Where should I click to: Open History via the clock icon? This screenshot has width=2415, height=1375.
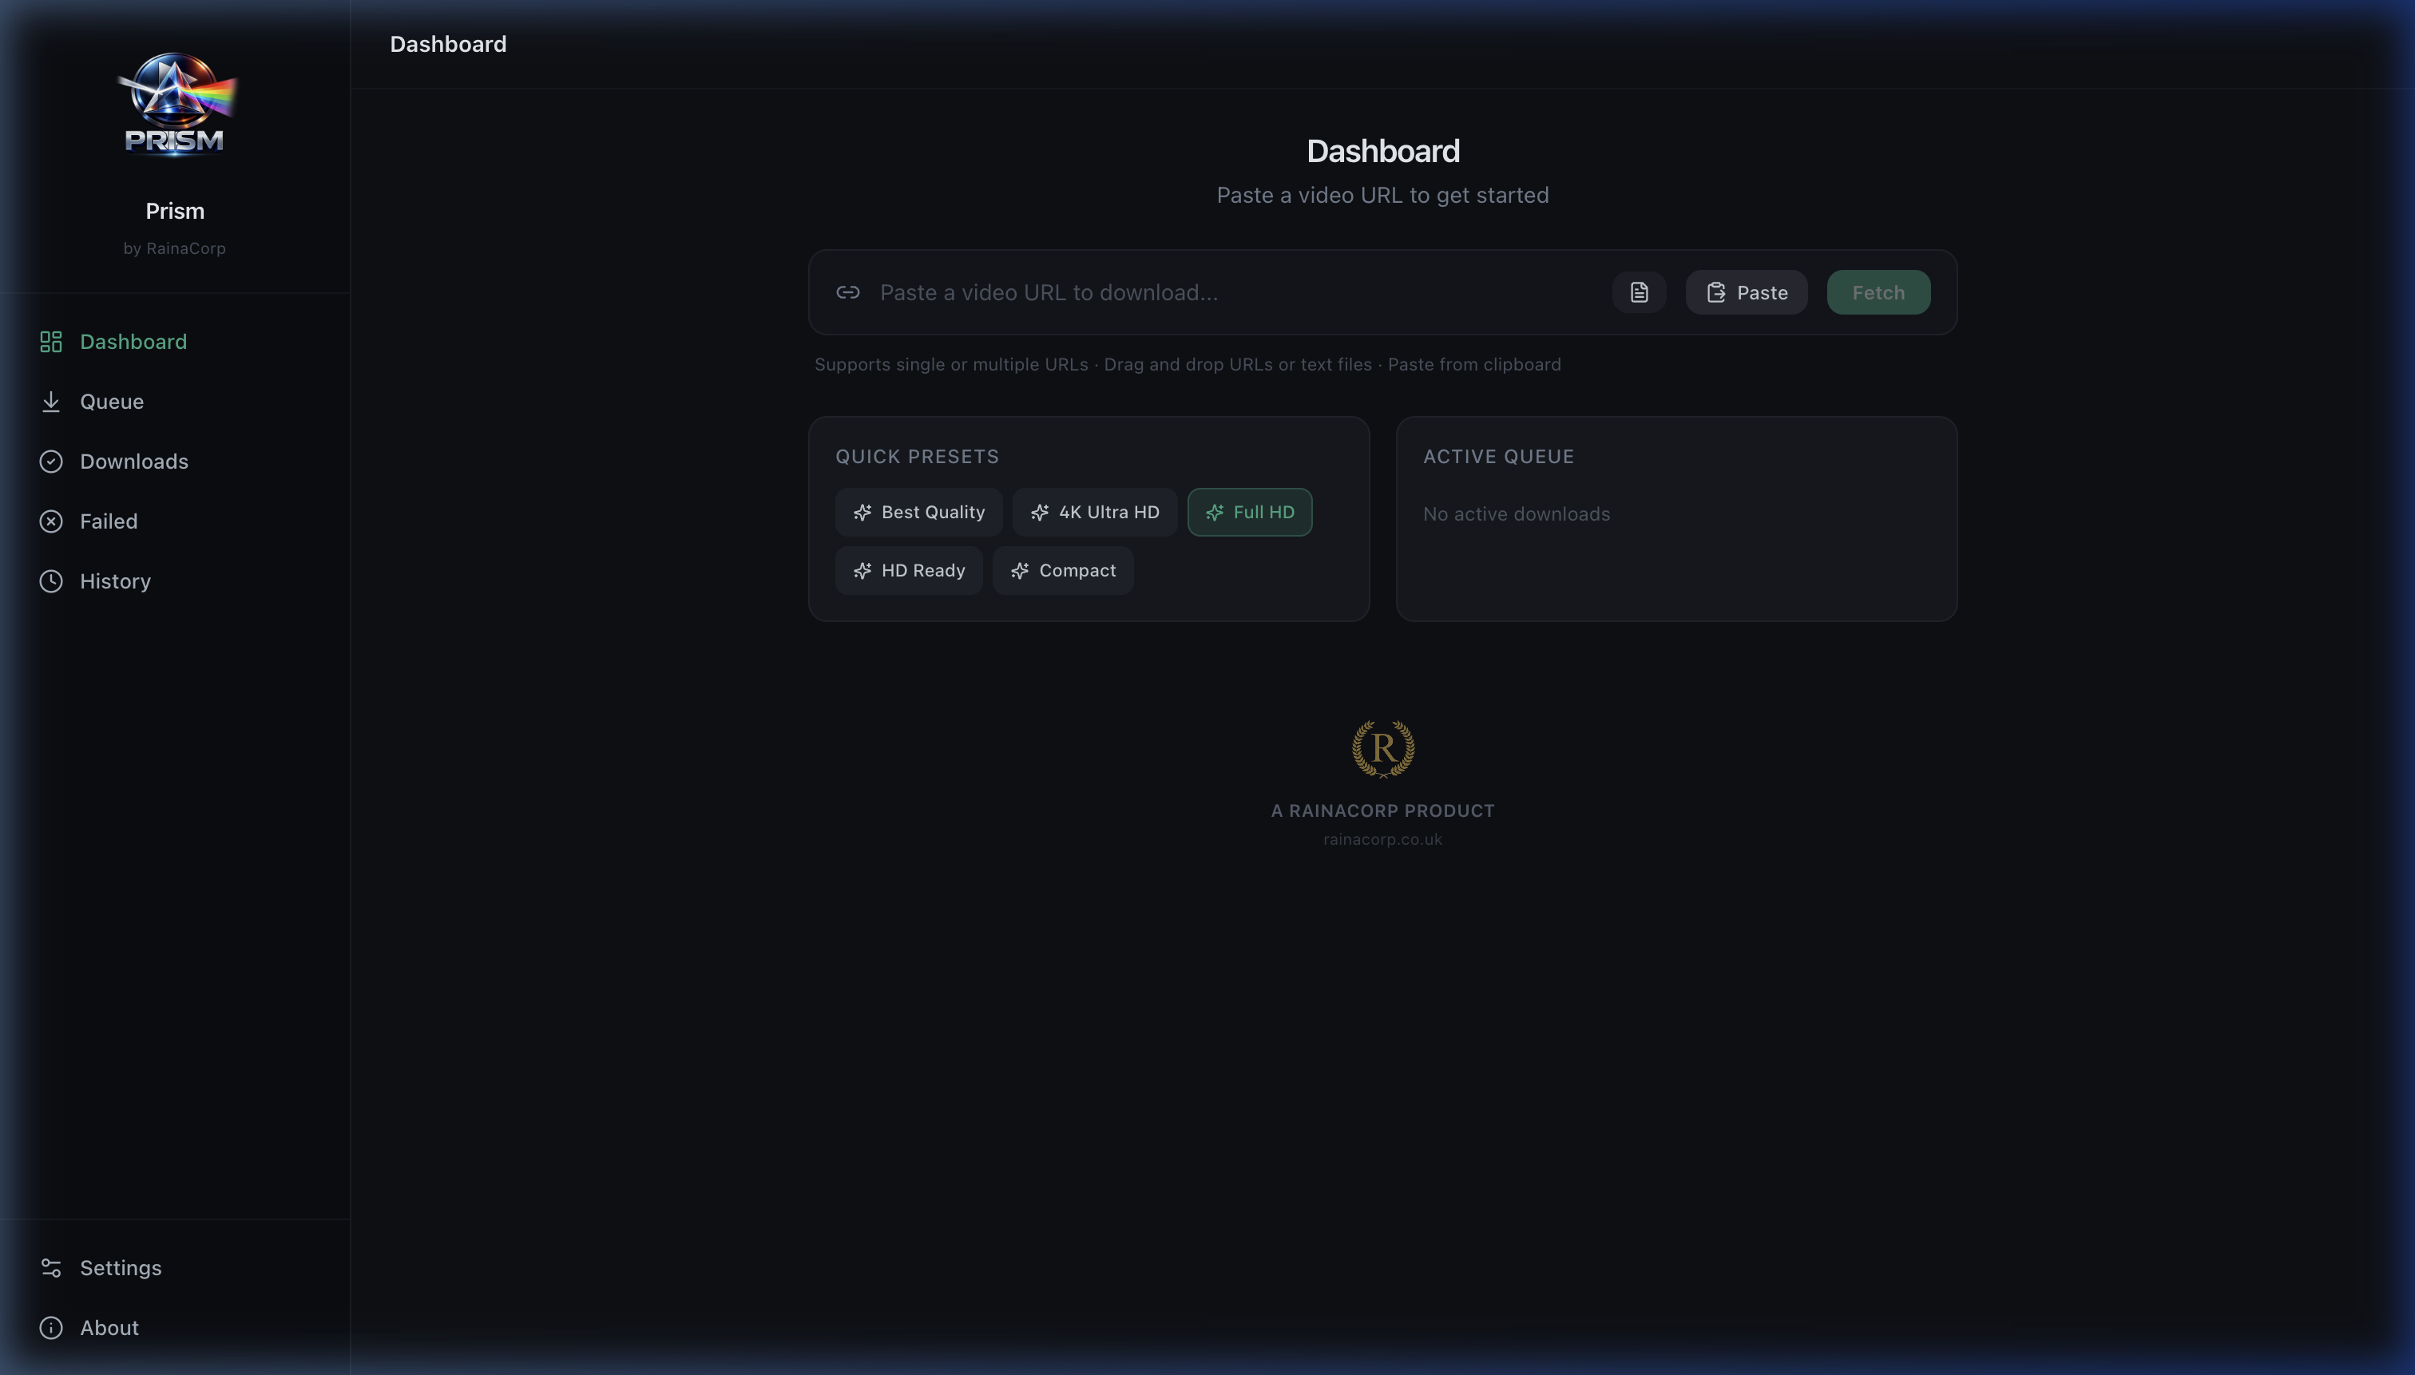[x=51, y=581]
